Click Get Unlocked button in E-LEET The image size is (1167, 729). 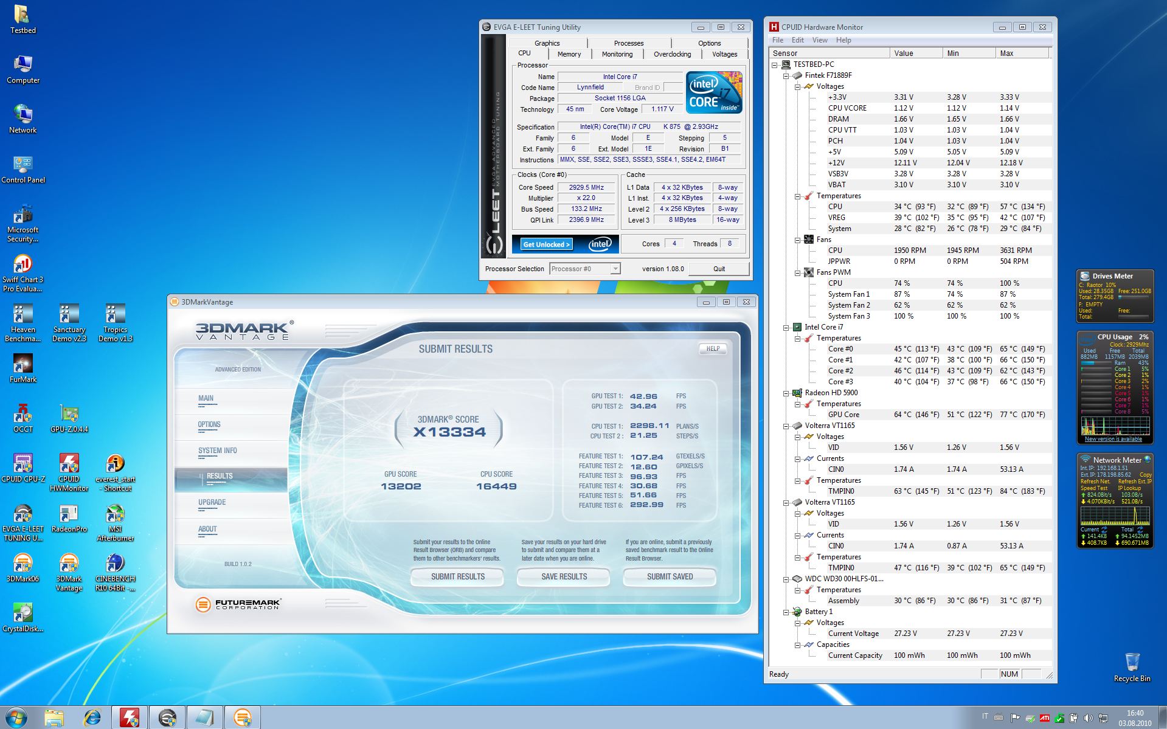coord(547,244)
